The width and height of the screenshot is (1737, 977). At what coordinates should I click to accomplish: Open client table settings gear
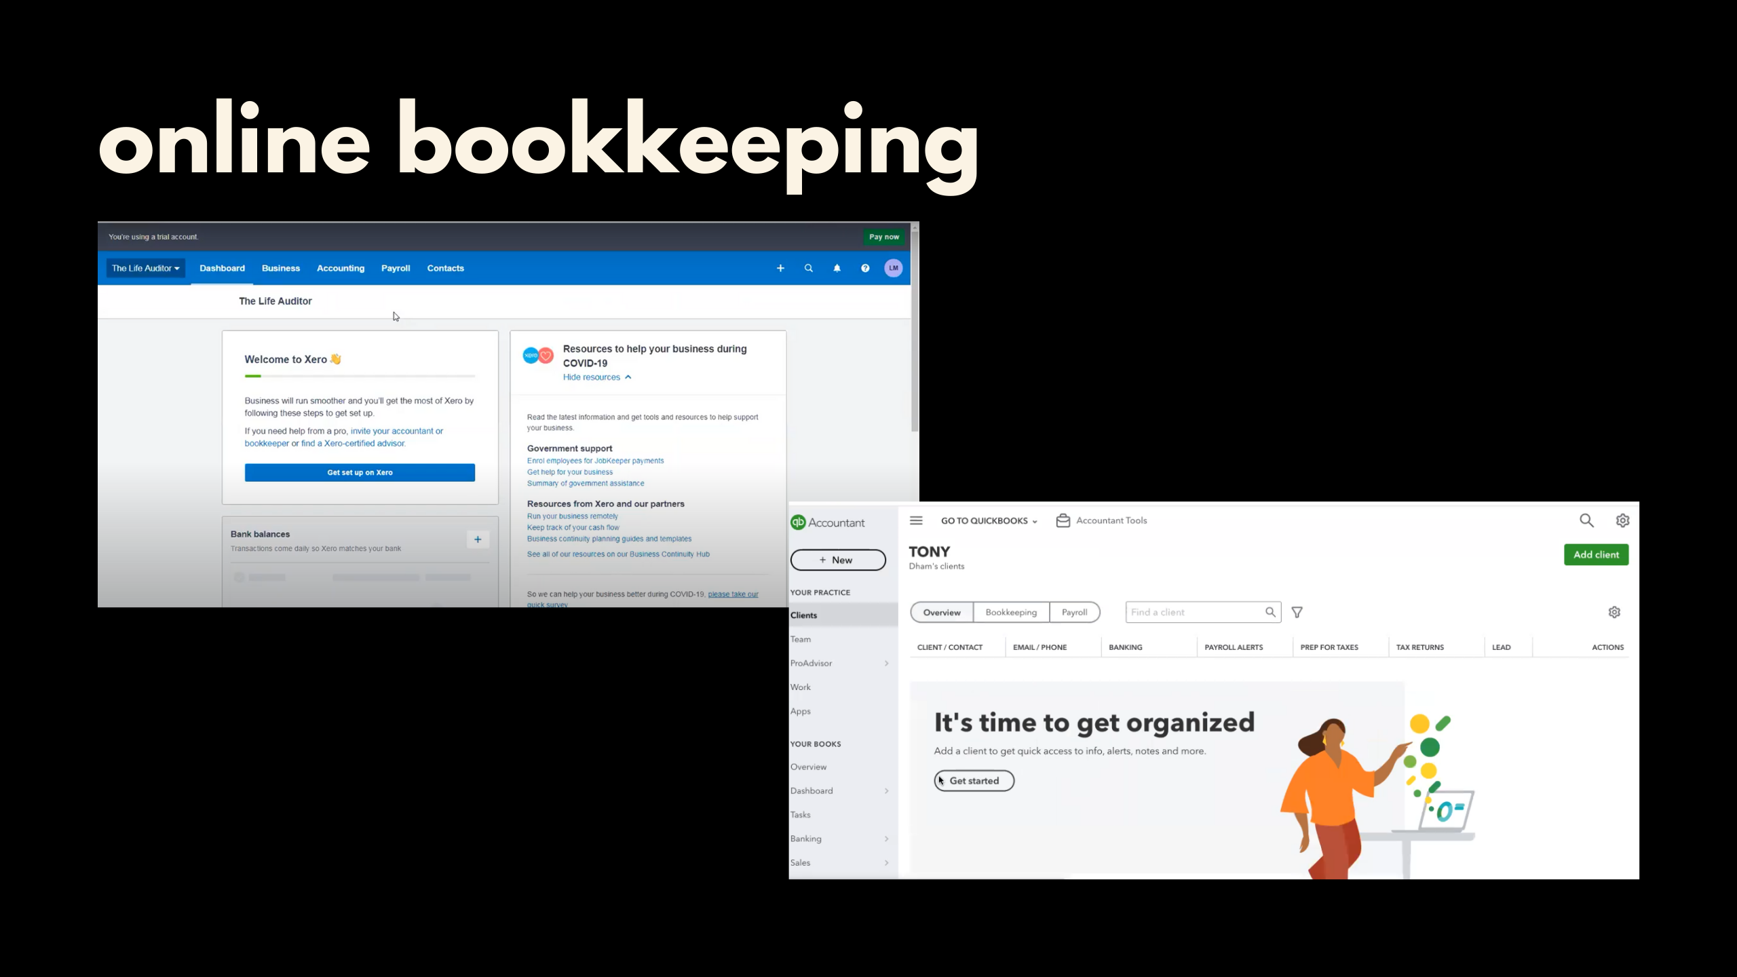point(1614,612)
